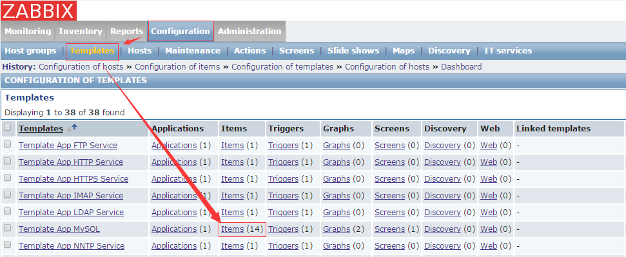Open Template App HTTPS Service
The width and height of the screenshot is (626, 257).
73,179
